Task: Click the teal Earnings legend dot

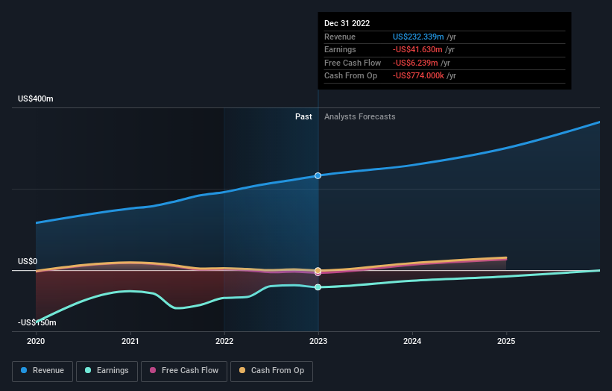Action: (88, 370)
